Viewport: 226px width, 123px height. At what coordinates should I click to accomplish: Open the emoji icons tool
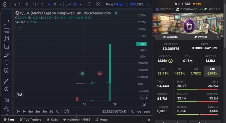point(7,71)
